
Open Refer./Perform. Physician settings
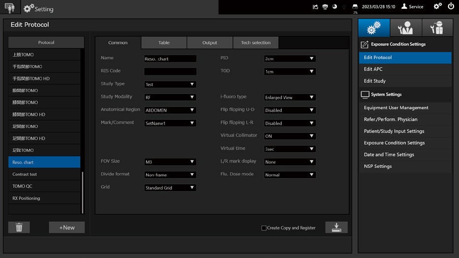click(405, 119)
